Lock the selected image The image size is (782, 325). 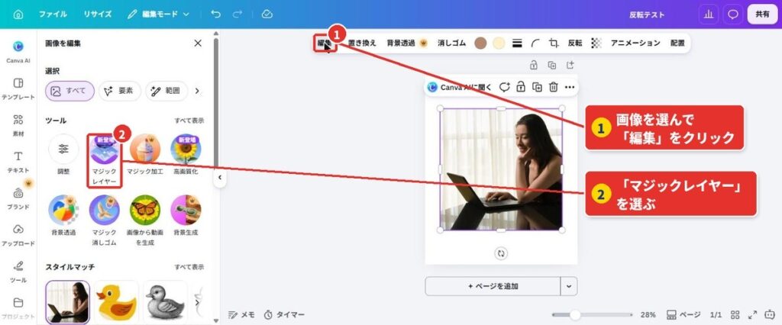coord(521,87)
